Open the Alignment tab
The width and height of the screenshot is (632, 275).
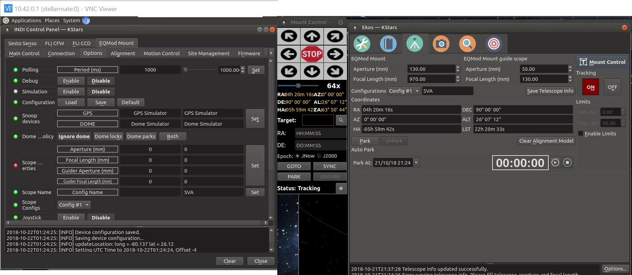(x=123, y=53)
